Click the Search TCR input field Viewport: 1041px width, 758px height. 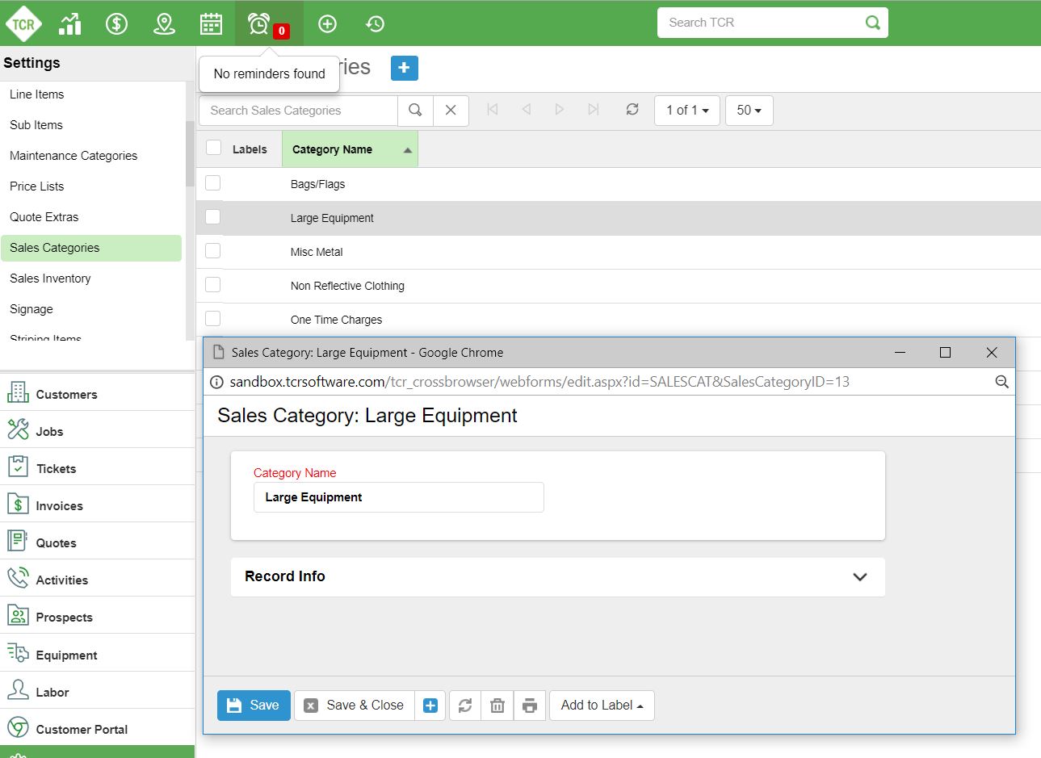[759, 23]
